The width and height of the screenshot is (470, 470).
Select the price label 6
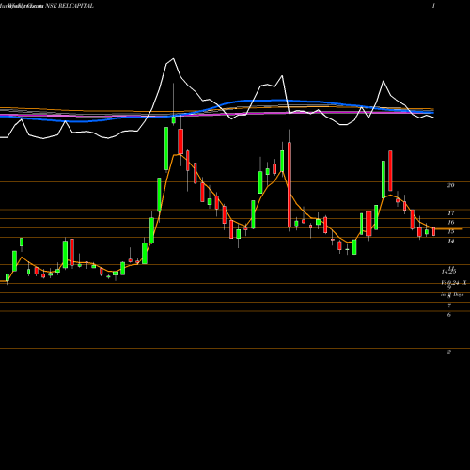[x=449, y=315]
